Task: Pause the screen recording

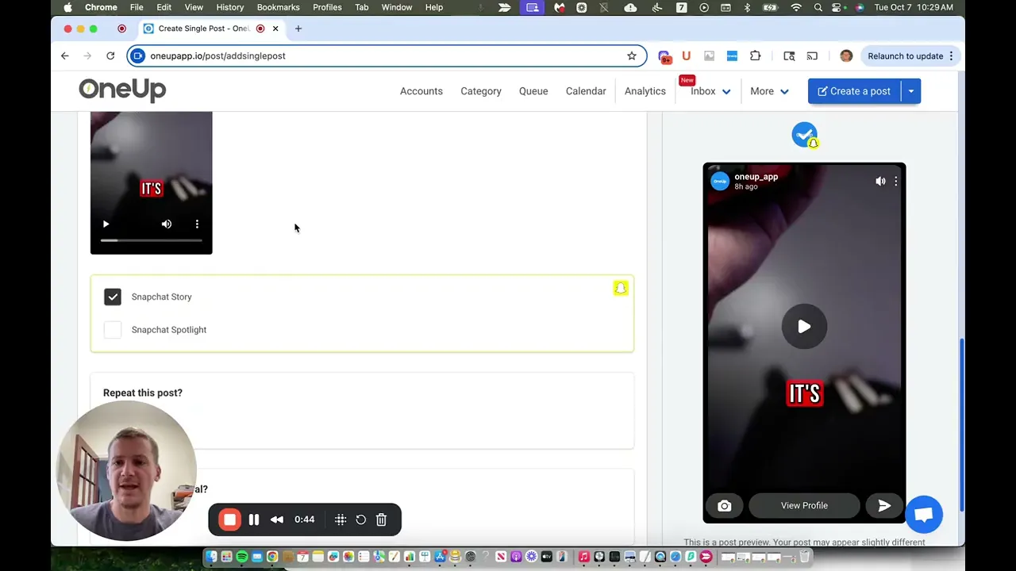Action: [254, 520]
